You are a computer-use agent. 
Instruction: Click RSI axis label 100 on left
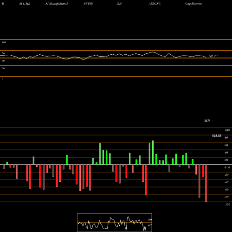tap(4, 42)
